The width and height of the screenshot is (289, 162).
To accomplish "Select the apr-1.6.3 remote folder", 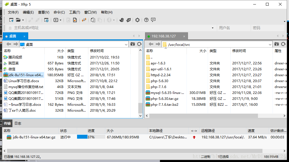I will (156, 63).
